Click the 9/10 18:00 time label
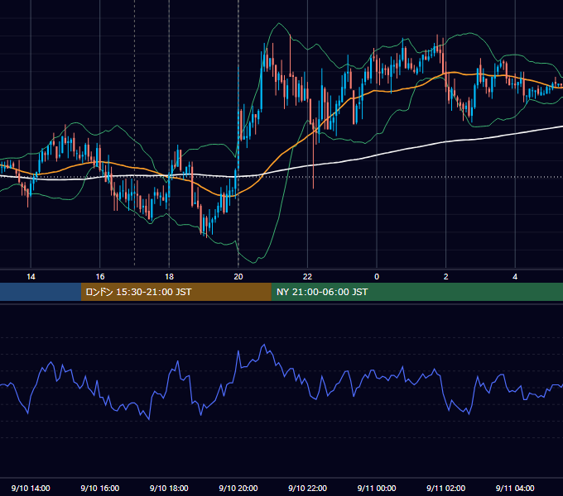 coord(169,488)
